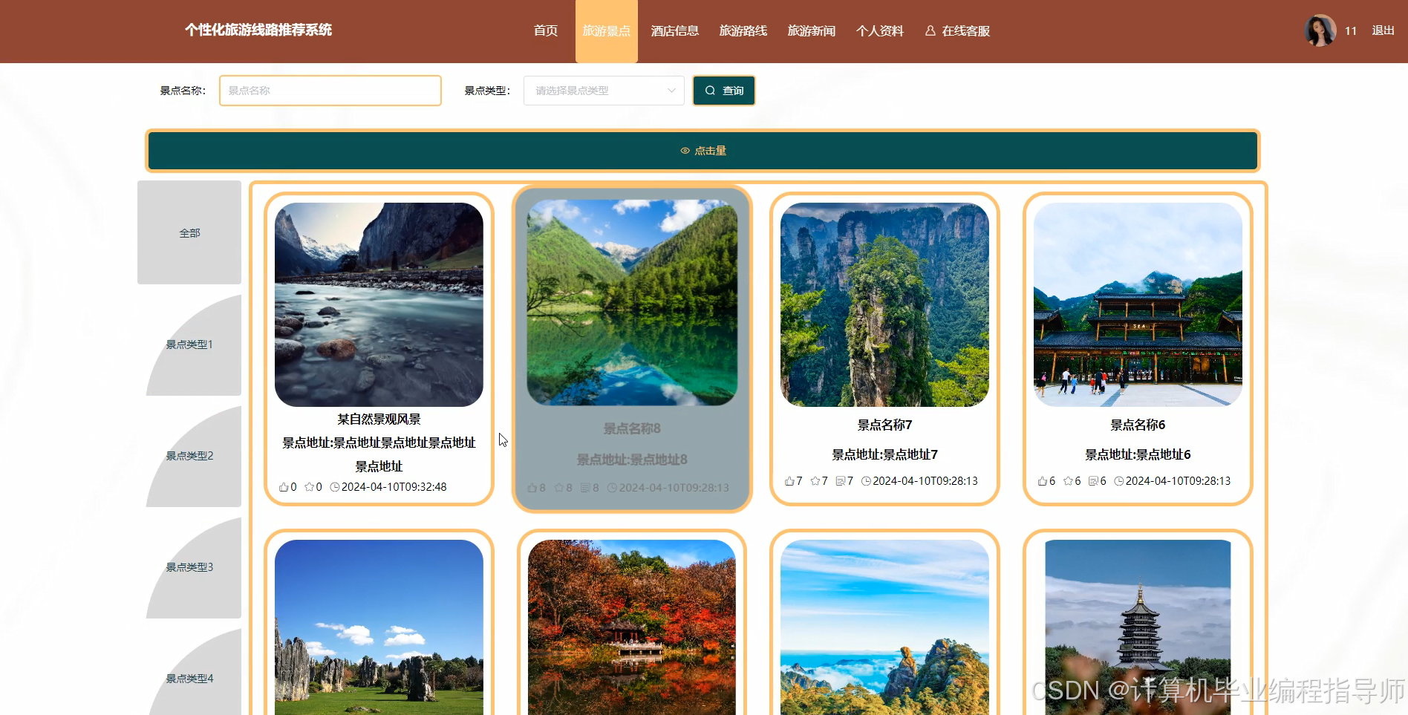Select the 景点类型4 category filter
Viewport: 1408px width, 715px height.
pos(189,679)
